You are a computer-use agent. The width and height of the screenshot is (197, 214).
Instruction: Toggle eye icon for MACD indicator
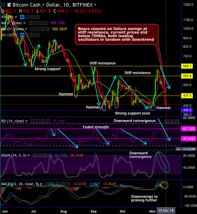pos(47,184)
